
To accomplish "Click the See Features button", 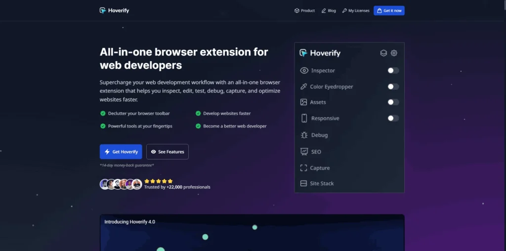I will [167, 152].
